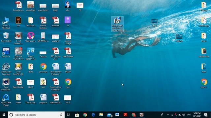The image size is (211, 118).
Task: Open the Windows Start menu
Action: tap(4, 115)
